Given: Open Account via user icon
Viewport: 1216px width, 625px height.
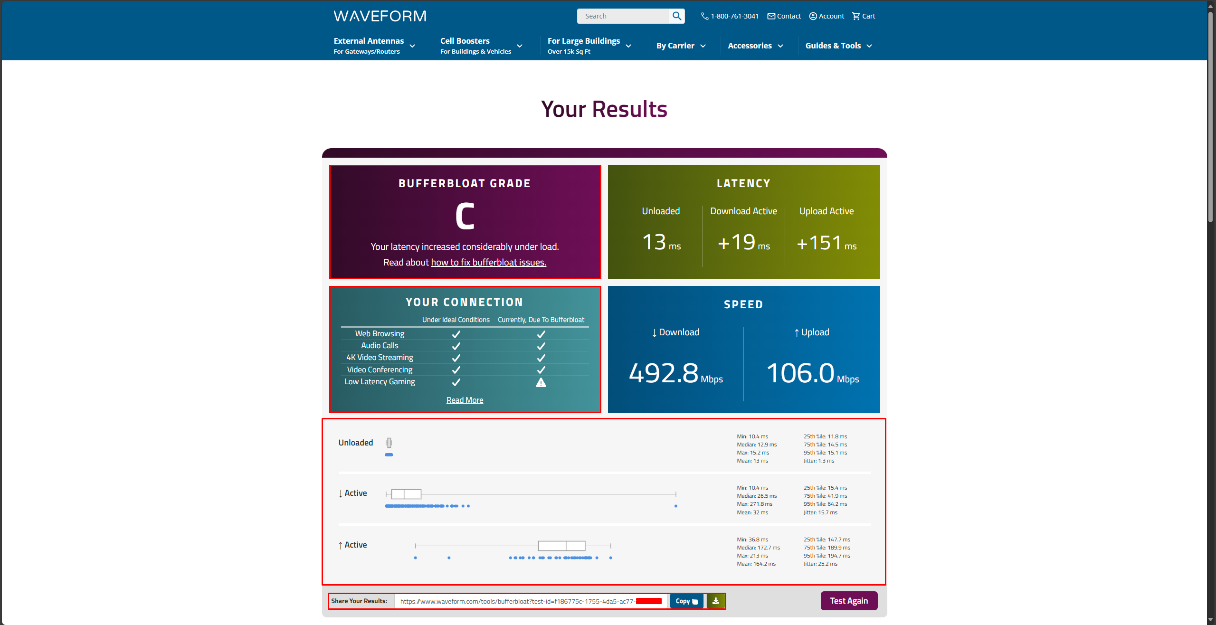Looking at the screenshot, I should [813, 16].
